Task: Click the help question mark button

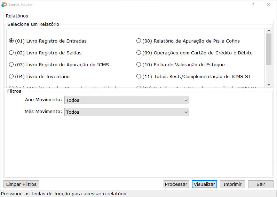Action: pos(253,5)
